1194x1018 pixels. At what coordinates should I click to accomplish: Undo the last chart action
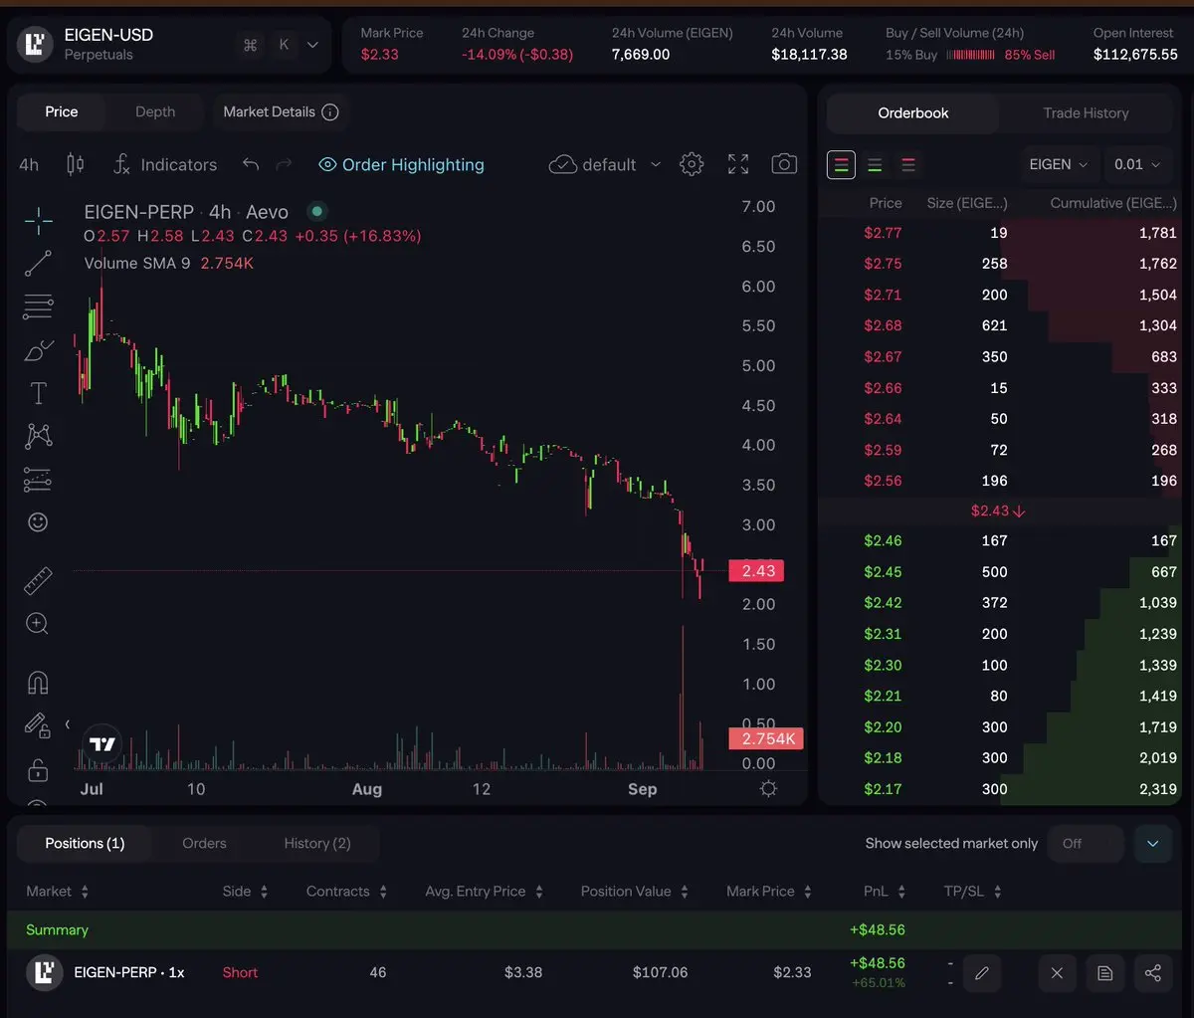click(251, 164)
